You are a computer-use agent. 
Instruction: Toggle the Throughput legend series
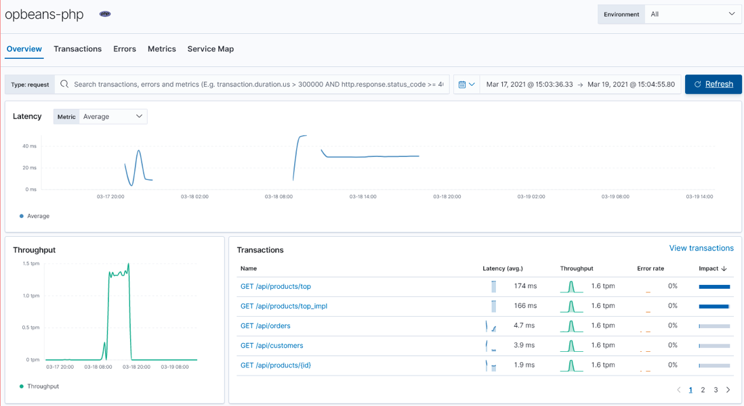point(43,386)
